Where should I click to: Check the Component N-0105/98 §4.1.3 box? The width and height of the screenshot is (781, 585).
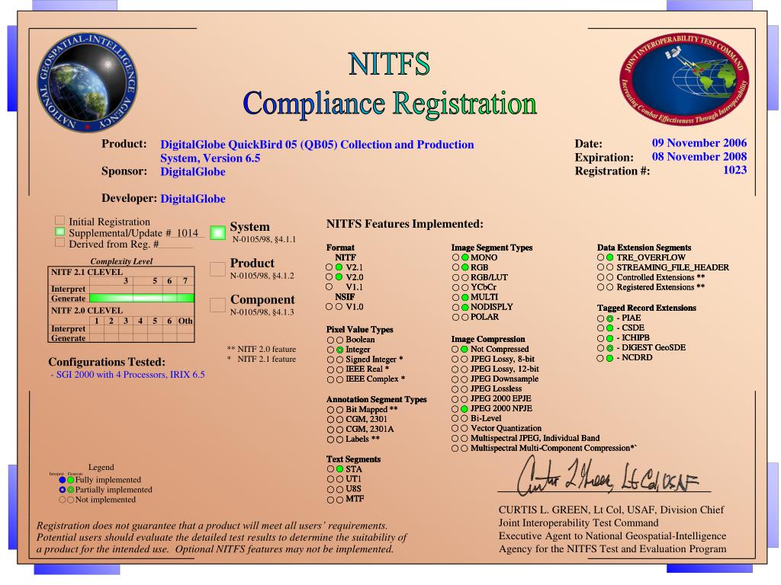pos(217,305)
